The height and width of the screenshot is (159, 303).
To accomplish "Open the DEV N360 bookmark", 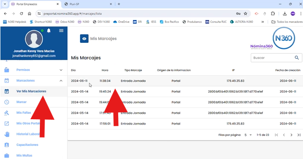I will tap(102, 22).
